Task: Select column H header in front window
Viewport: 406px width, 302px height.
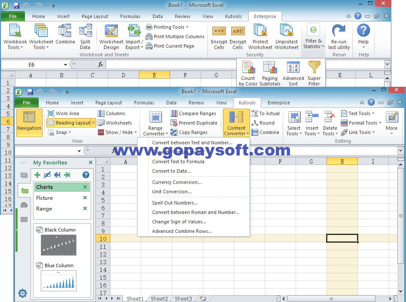Action: click(342, 162)
